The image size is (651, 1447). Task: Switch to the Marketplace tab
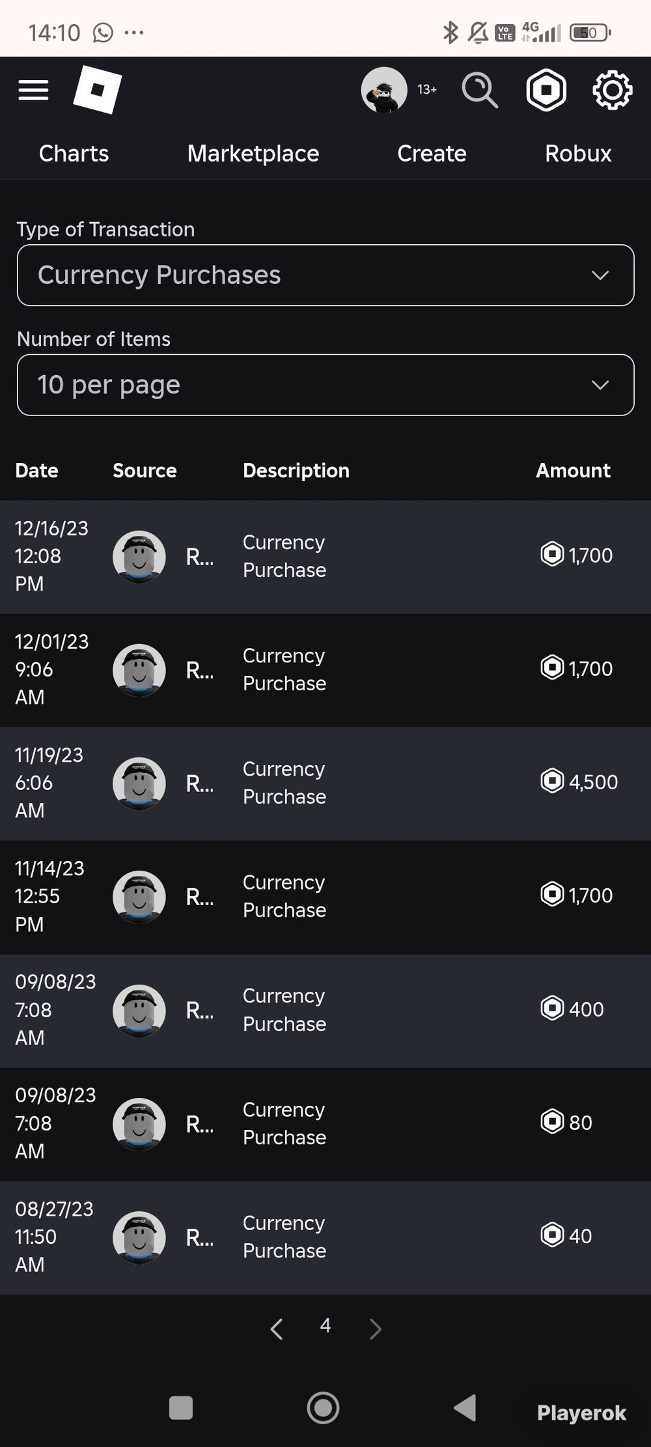[x=253, y=154]
